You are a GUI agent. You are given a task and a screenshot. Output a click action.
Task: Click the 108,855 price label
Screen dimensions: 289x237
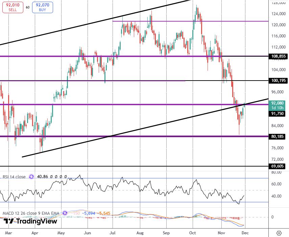[278, 56]
